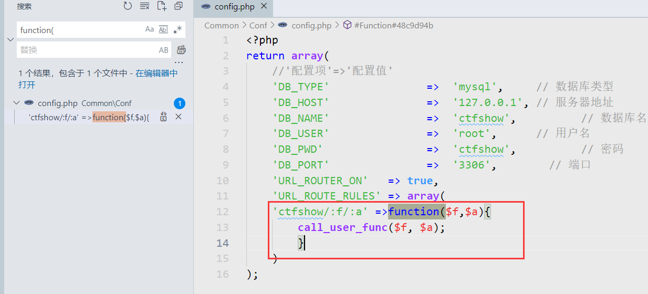This screenshot has width=648, height=294.
Task: Click result count badge 1
Action: (179, 103)
